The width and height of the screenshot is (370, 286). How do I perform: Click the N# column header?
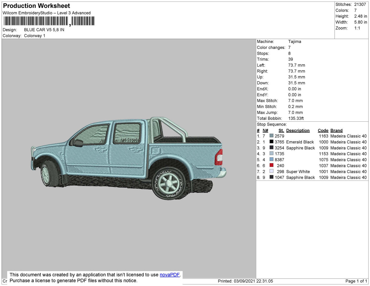click(265, 130)
